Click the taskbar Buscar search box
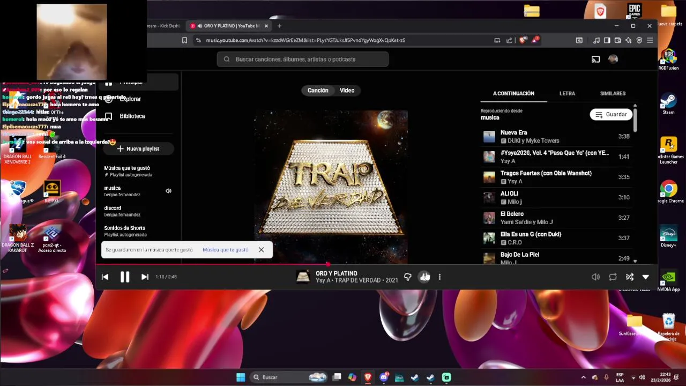Viewport: 686px width, 386px height. [x=289, y=377]
